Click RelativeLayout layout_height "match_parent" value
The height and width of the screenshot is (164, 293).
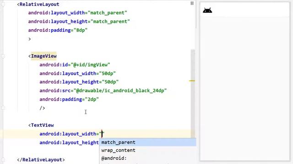[x=110, y=21]
